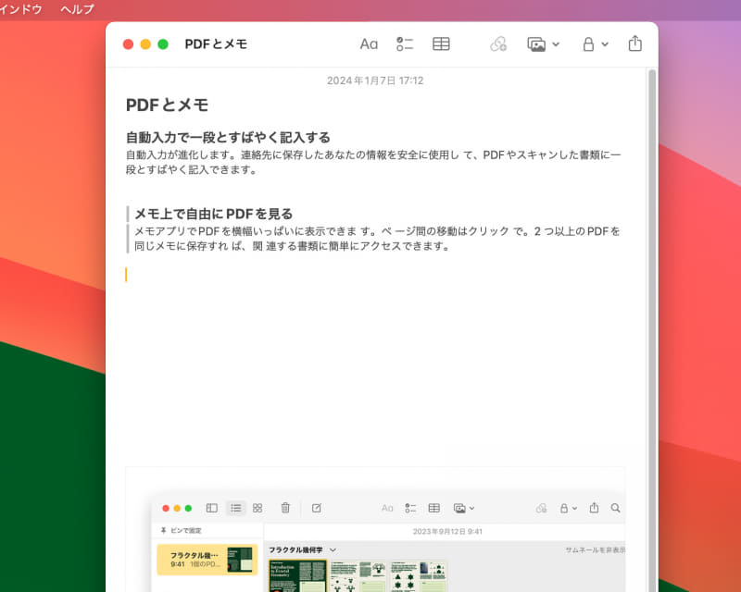Insert a table with the table icon

(x=440, y=43)
